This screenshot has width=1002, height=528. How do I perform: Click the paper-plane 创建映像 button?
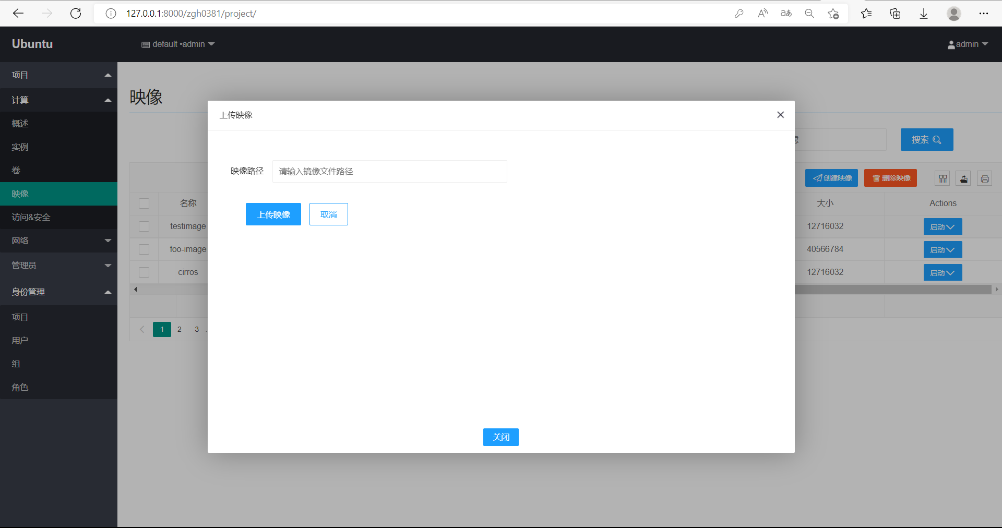831,178
